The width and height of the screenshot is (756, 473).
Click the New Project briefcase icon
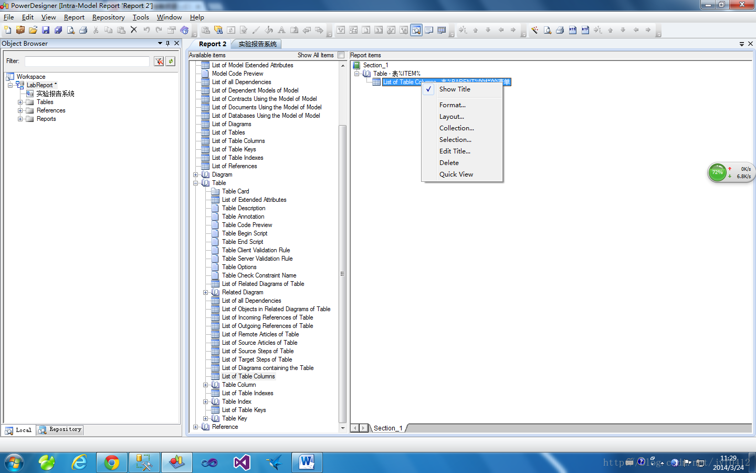coord(20,30)
